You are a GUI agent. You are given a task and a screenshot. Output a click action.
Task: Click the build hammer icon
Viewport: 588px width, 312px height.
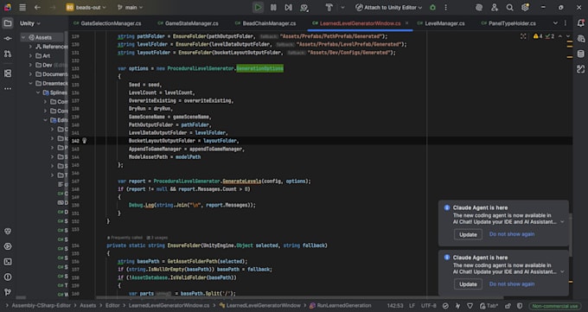click(329, 7)
